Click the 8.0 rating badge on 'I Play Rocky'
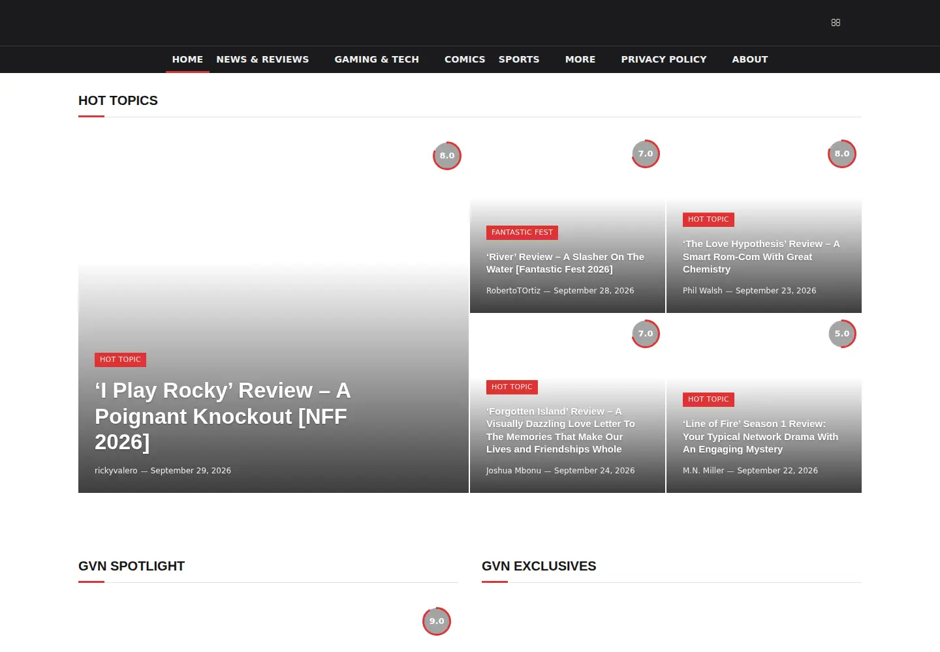The image size is (940, 652). click(447, 156)
